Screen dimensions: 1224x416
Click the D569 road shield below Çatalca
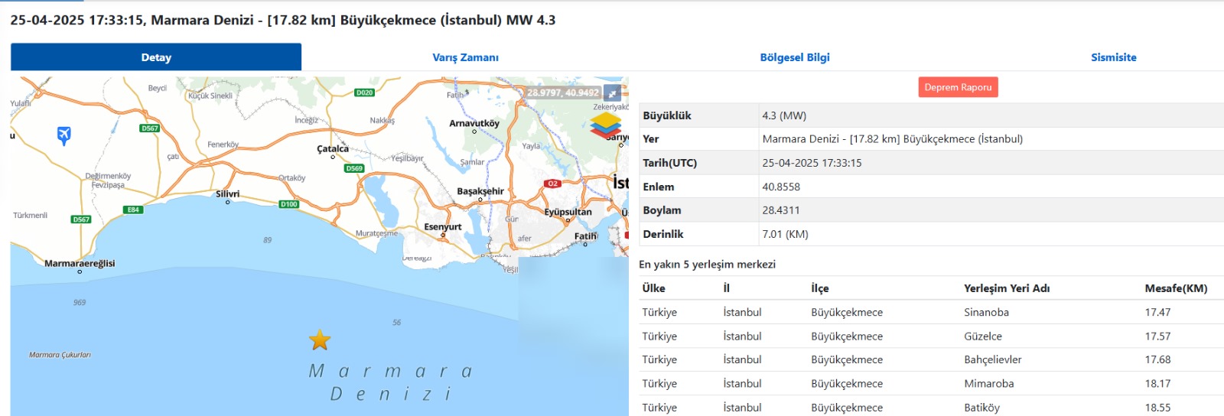point(353,168)
